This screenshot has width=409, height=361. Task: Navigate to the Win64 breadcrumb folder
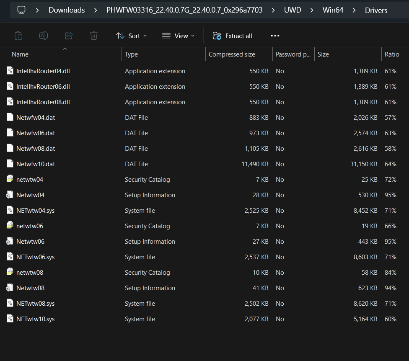[333, 10]
